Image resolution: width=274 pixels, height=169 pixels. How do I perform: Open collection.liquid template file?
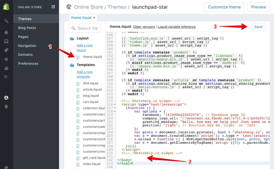click(94, 108)
